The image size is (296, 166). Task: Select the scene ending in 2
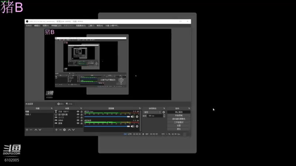click(39, 114)
